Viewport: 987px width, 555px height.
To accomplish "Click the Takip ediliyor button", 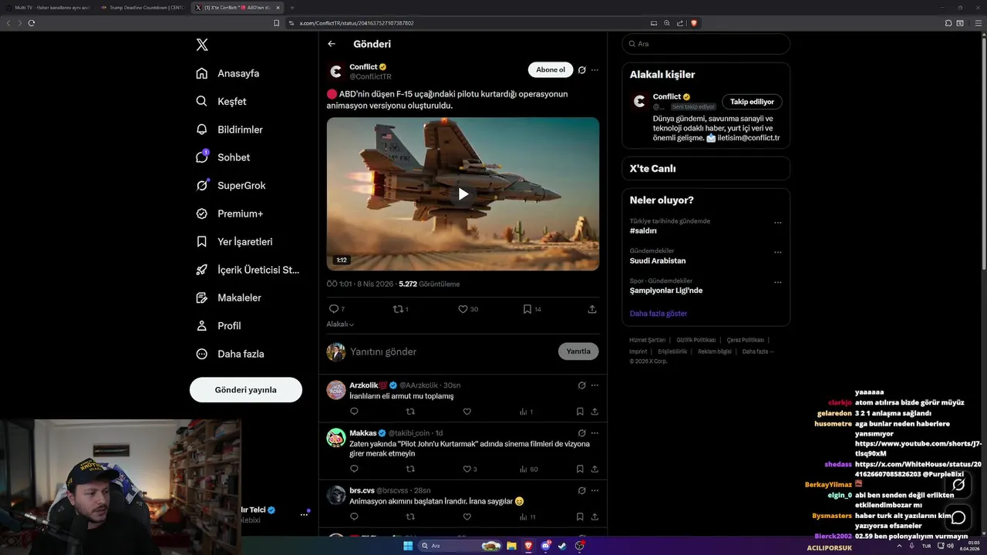I will 752,102.
